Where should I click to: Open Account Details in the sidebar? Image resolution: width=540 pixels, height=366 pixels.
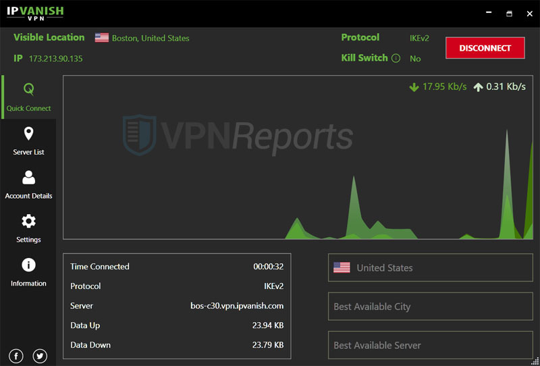click(x=28, y=185)
